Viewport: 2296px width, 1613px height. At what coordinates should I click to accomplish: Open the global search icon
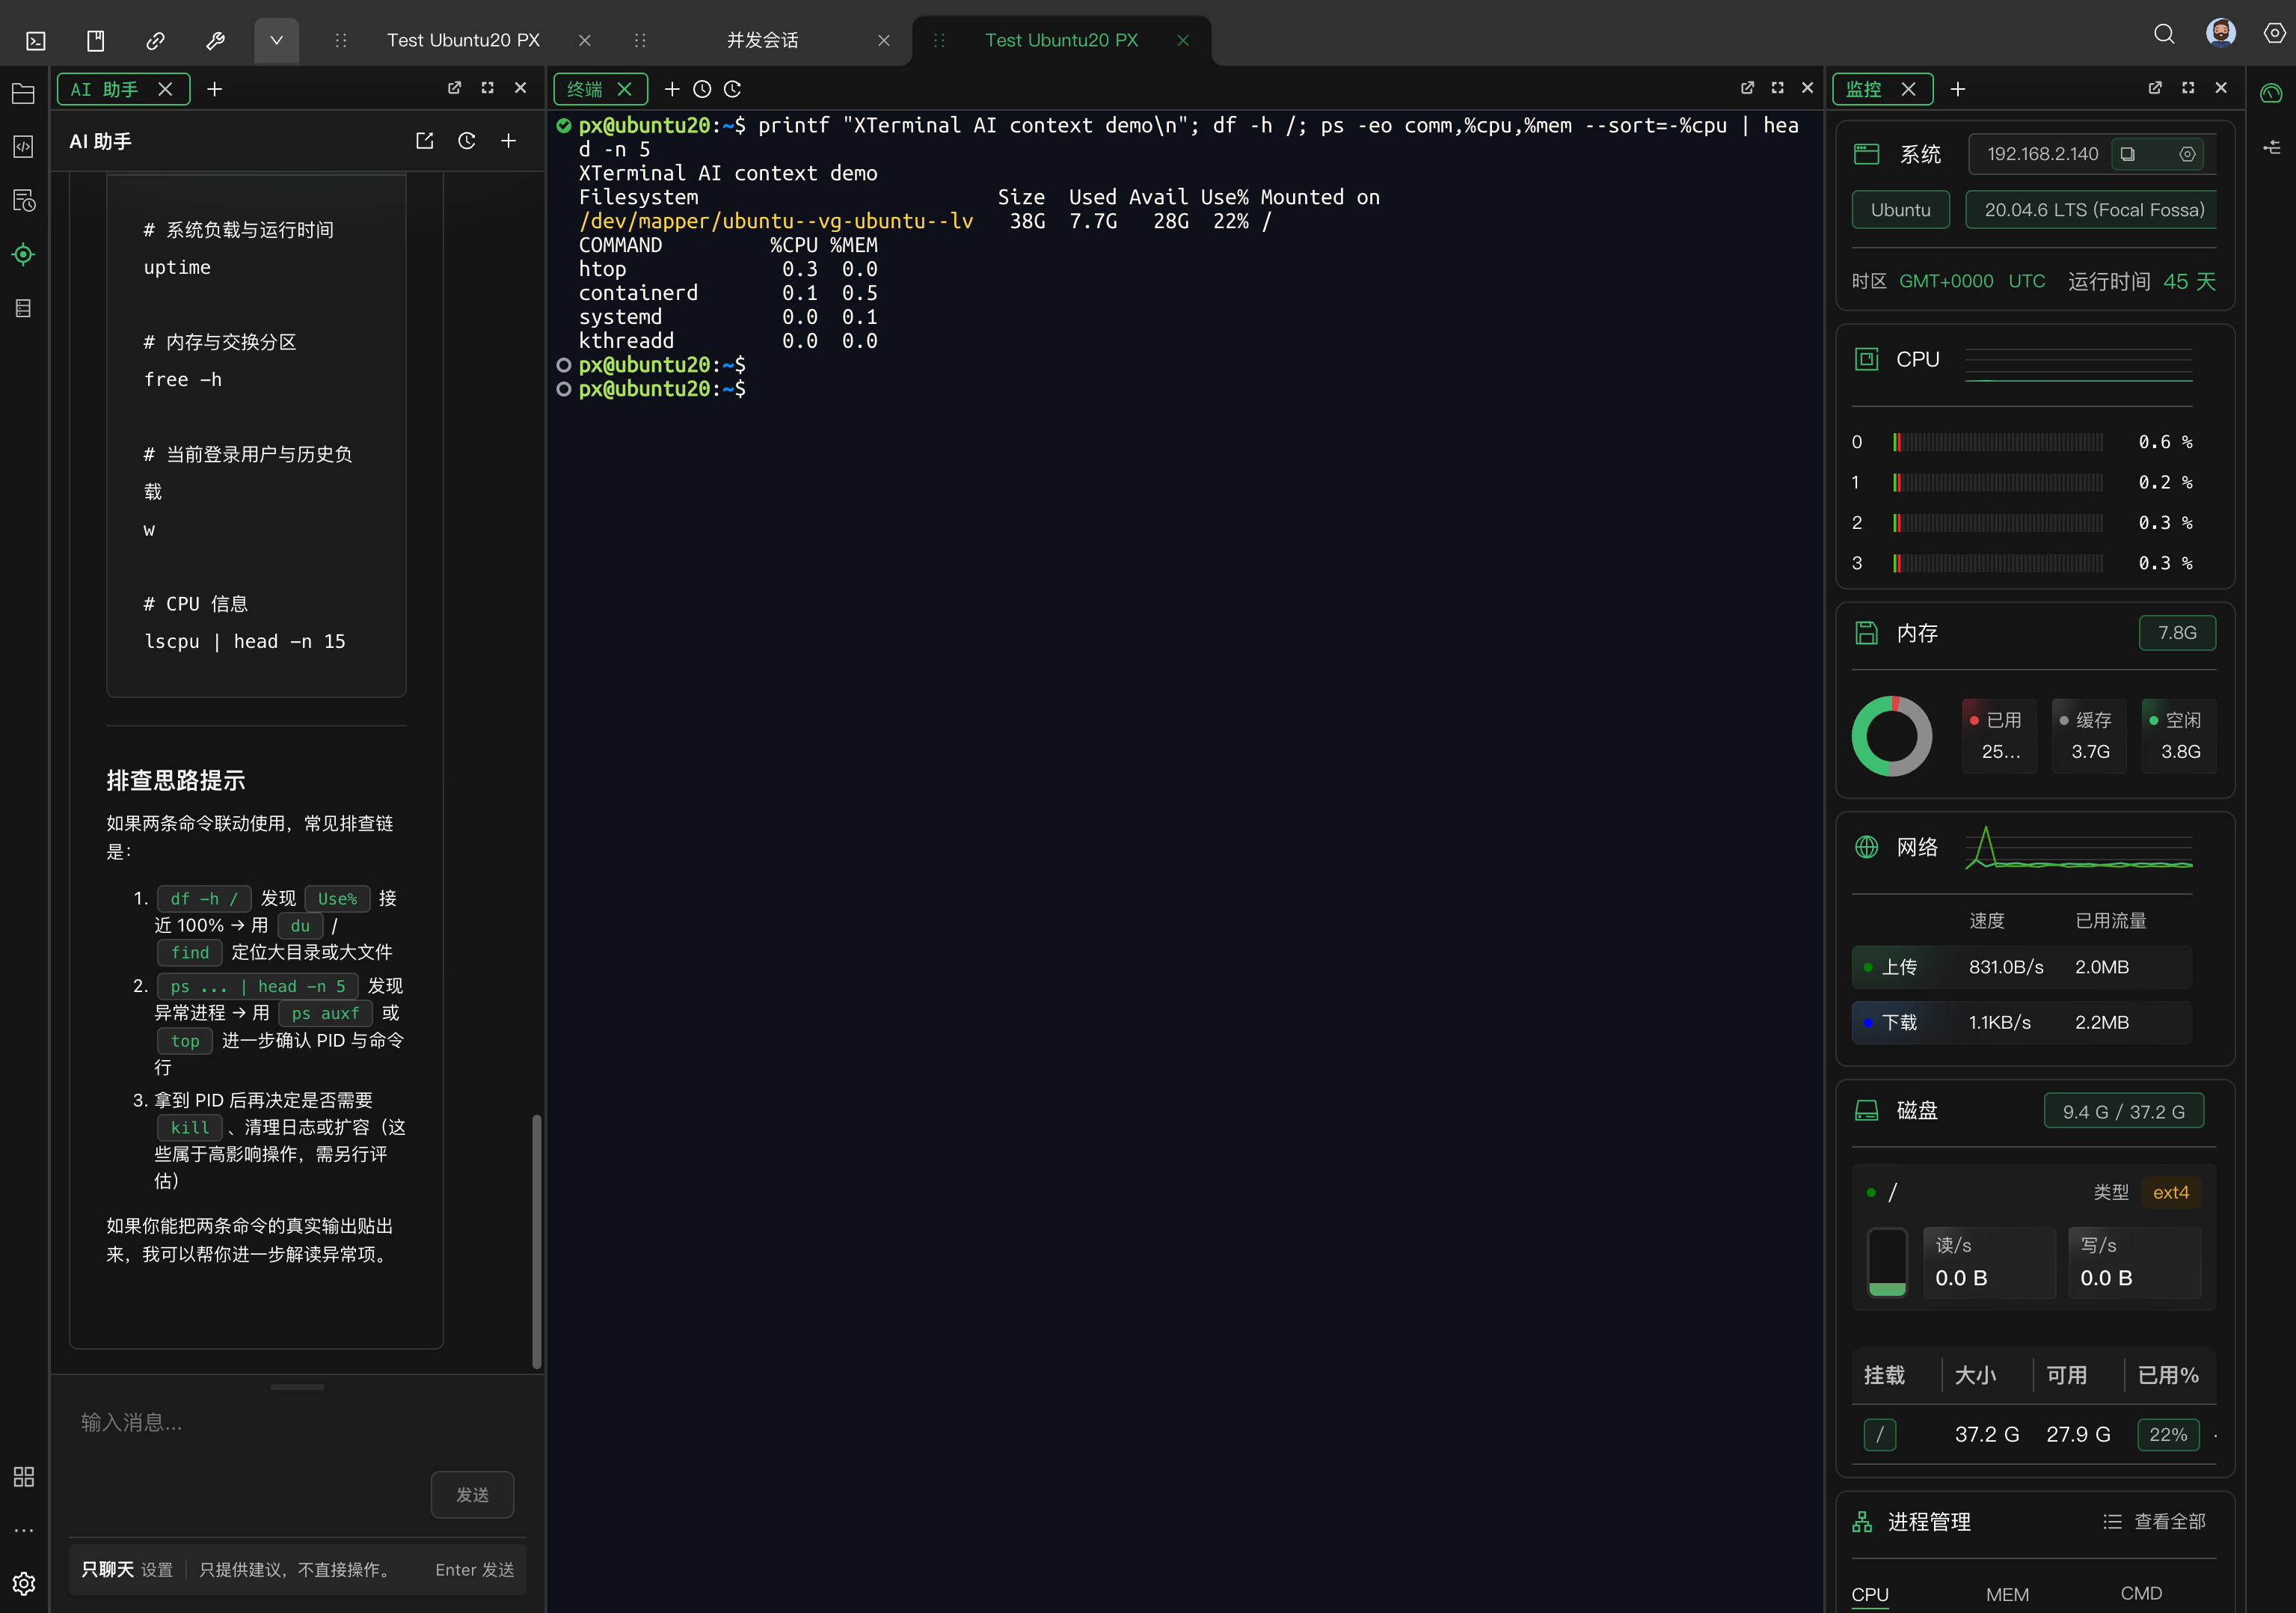(2164, 34)
